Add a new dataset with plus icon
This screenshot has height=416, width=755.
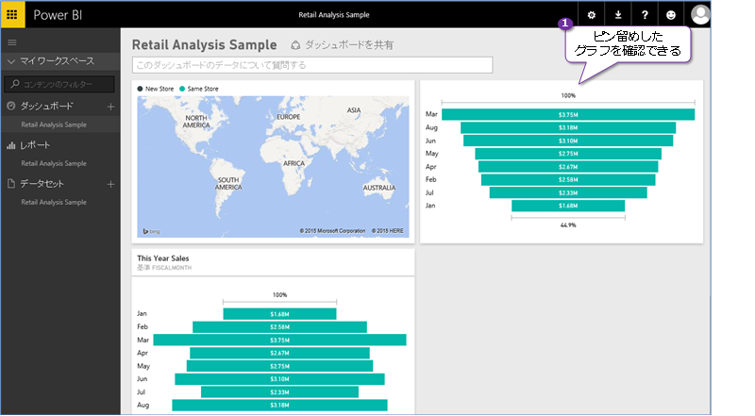(x=110, y=184)
